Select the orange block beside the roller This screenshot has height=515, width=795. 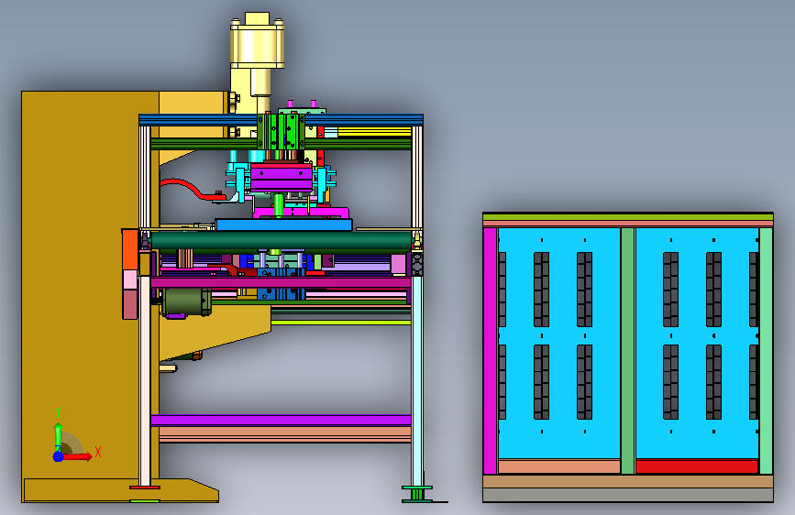tap(130, 249)
